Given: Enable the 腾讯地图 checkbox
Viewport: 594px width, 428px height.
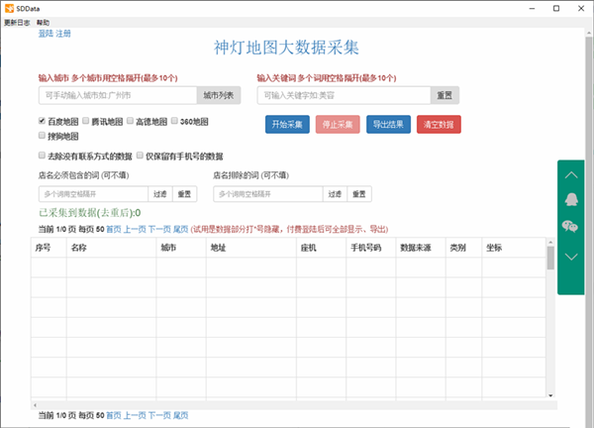Looking at the screenshot, I should (x=87, y=121).
